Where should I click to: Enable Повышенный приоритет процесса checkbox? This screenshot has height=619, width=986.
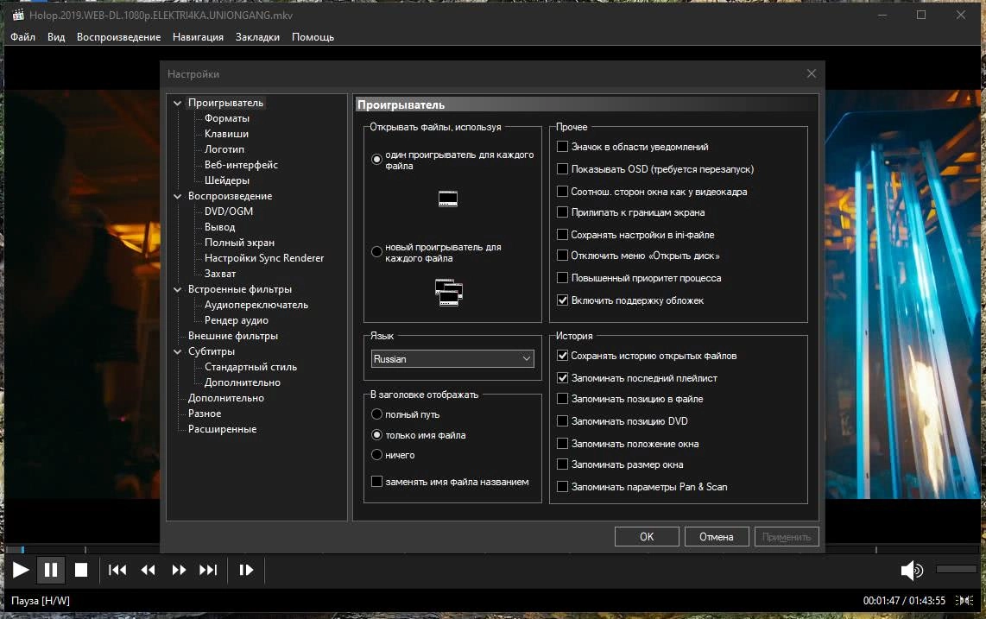coord(563,278)
